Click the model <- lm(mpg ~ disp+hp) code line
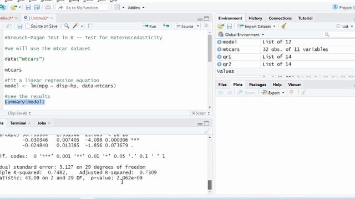 (60, 86)
